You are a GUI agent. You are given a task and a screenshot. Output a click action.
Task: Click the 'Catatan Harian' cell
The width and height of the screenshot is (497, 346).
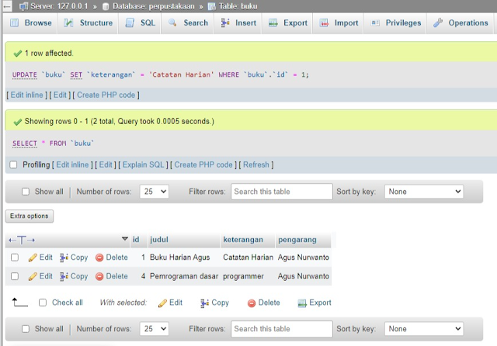coord(248,258)
